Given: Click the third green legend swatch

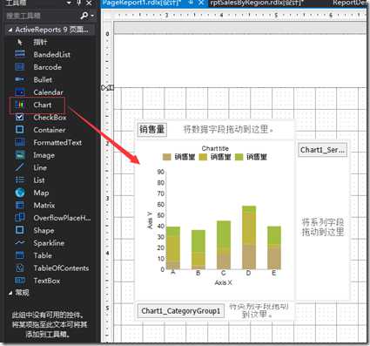Looking at the screenshot, I should click(239, 157).
